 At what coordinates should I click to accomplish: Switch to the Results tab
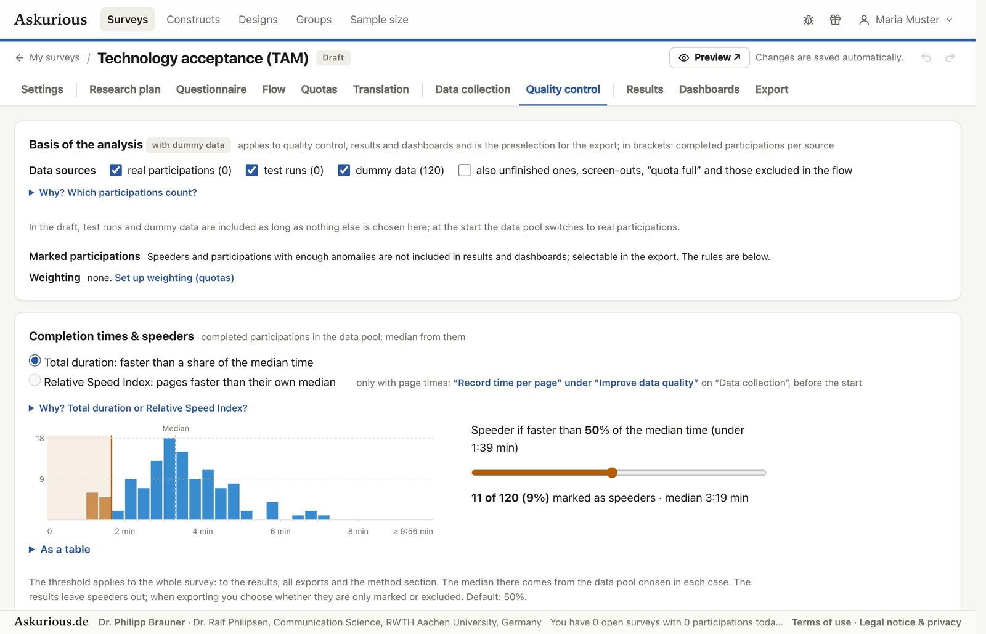645,89
